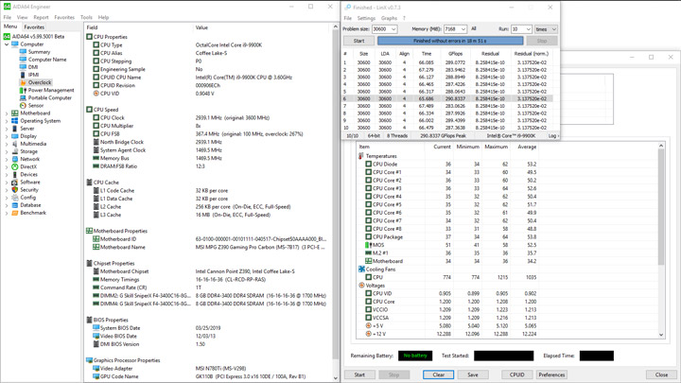Click the Benchmark category icon
This screenshot has height=383, width=681.
(15, 213)
